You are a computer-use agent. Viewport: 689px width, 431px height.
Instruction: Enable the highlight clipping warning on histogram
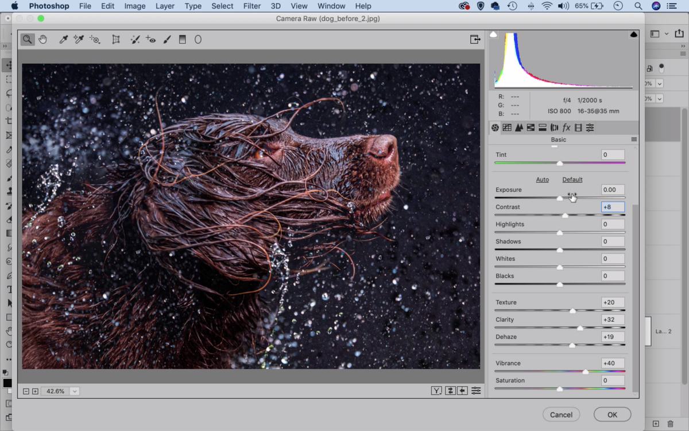[633, 35]
